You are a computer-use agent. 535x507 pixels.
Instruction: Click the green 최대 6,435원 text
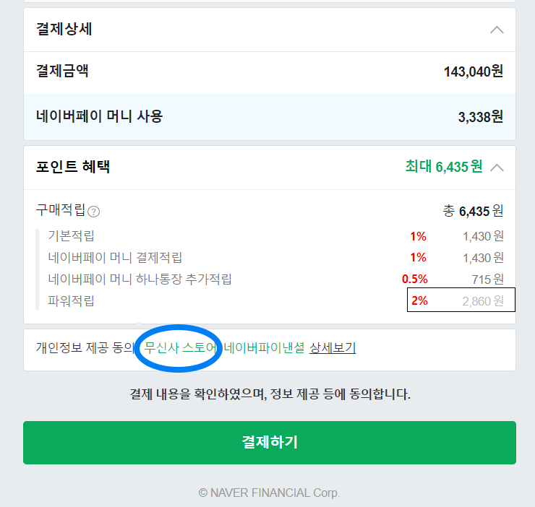click(x=443, y=167)
